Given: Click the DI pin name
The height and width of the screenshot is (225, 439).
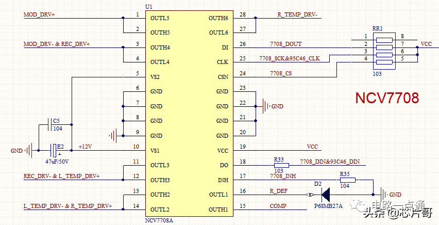Looking at the screenshot, I should 225,47.
